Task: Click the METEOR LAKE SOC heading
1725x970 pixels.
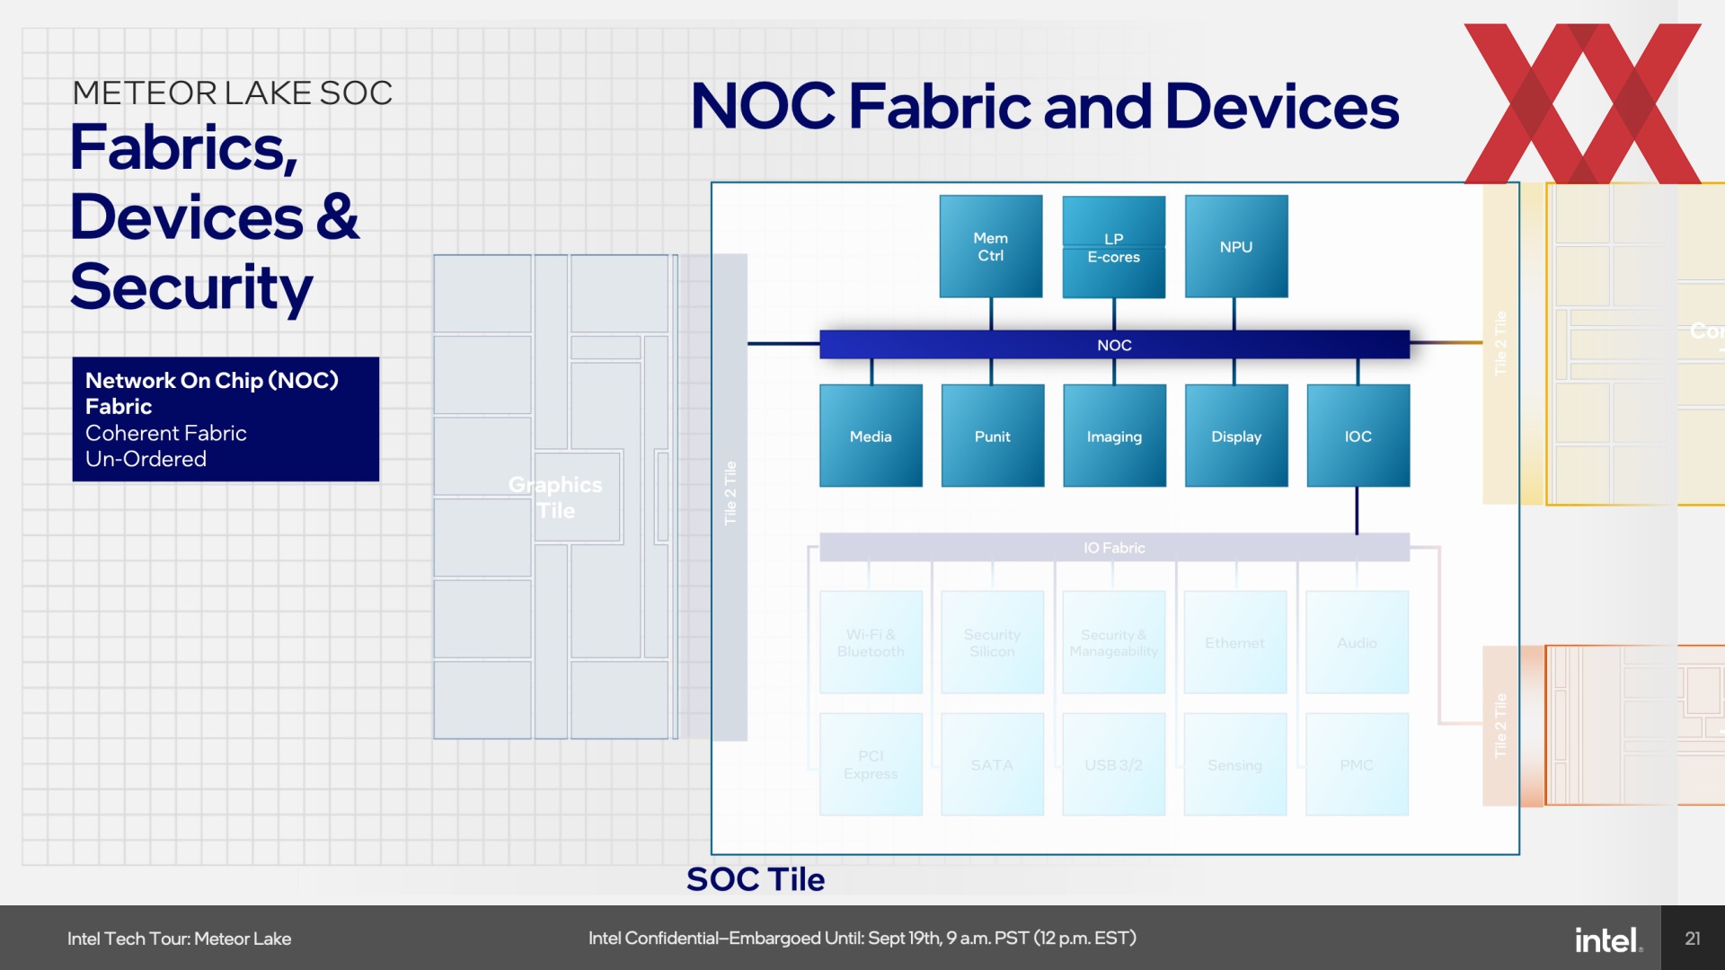Action: click(233, 93)
